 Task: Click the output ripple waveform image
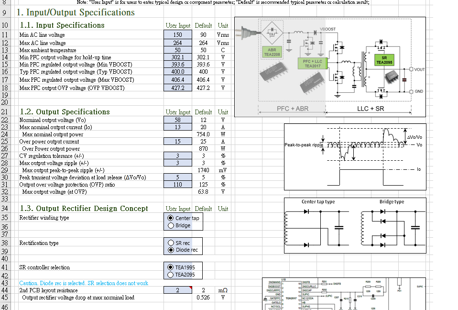(x=355, y=157)
